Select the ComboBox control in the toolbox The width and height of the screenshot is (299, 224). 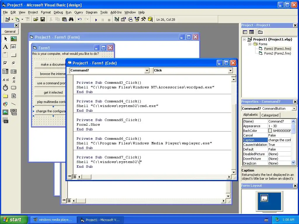pos(6,71)
